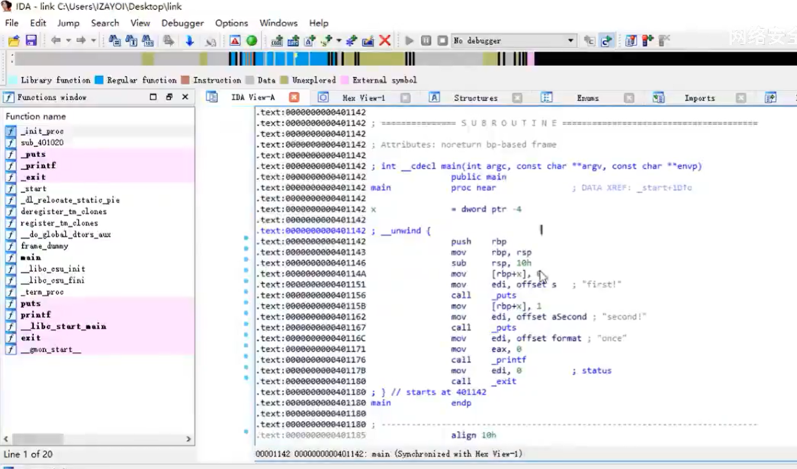Select the main function in the list

(x=99, y=258)
